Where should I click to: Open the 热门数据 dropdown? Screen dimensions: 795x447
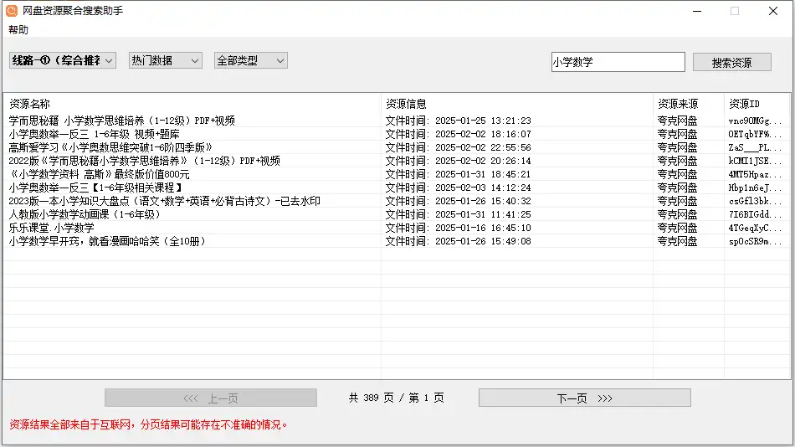166,60
